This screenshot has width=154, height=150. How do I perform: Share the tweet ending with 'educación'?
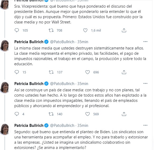(x=124, y=72)
